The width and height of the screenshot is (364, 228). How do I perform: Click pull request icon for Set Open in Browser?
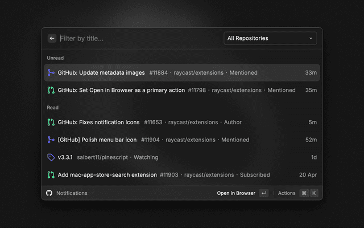pyautogui.click(x=51, y=90)
